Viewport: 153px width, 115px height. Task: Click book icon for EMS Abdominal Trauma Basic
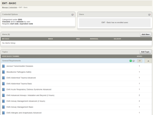(x=3, y=84)
